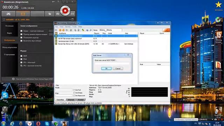Image resolution: width=224 pixels, height=126 pixels.
Task: Select Bandicam's game recording mode (gamepad icon)
Action: [8, 14]
